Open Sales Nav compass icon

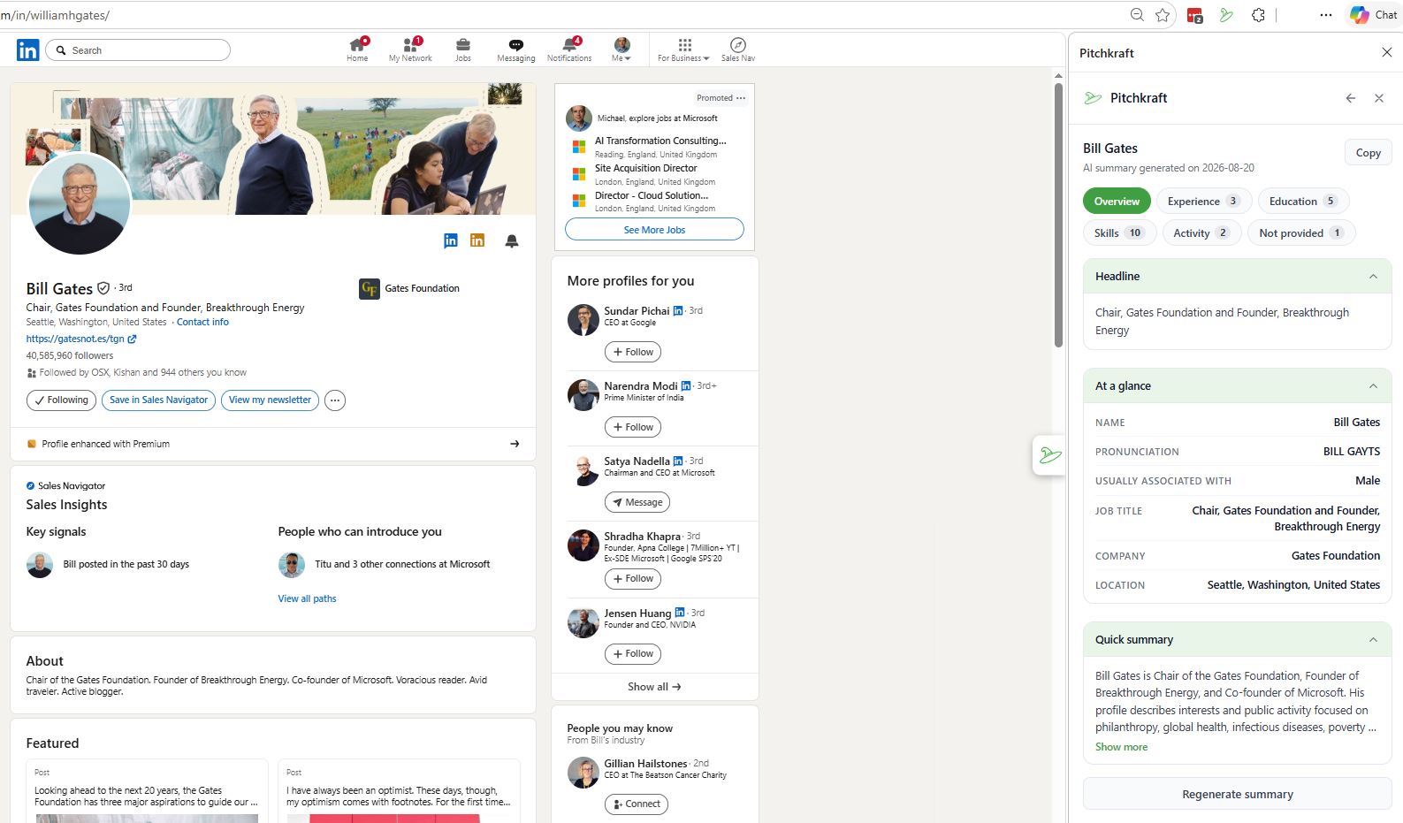coord(737,50)
